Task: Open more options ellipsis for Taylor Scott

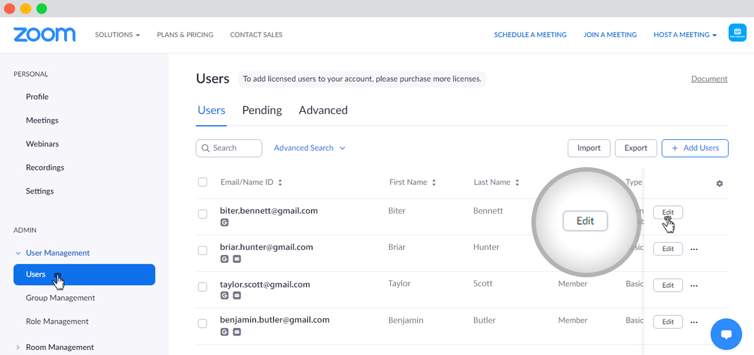Action: tap(694, 286)
